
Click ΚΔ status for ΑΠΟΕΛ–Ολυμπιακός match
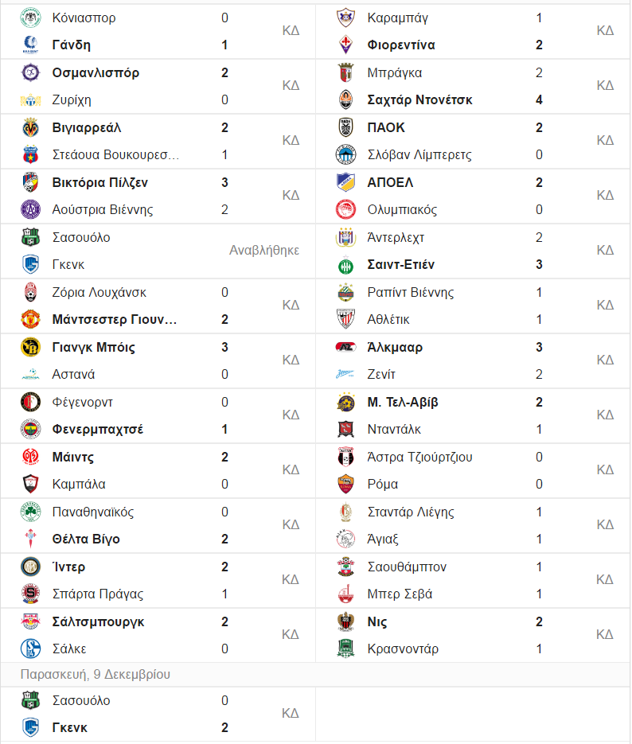coord(605,196)
